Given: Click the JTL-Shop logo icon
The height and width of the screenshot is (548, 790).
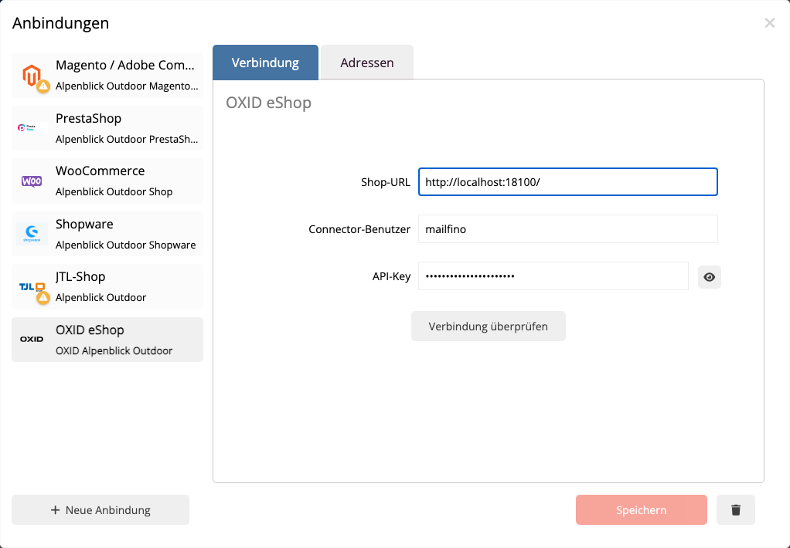Looking at the screenshot, I should (32, 287).
